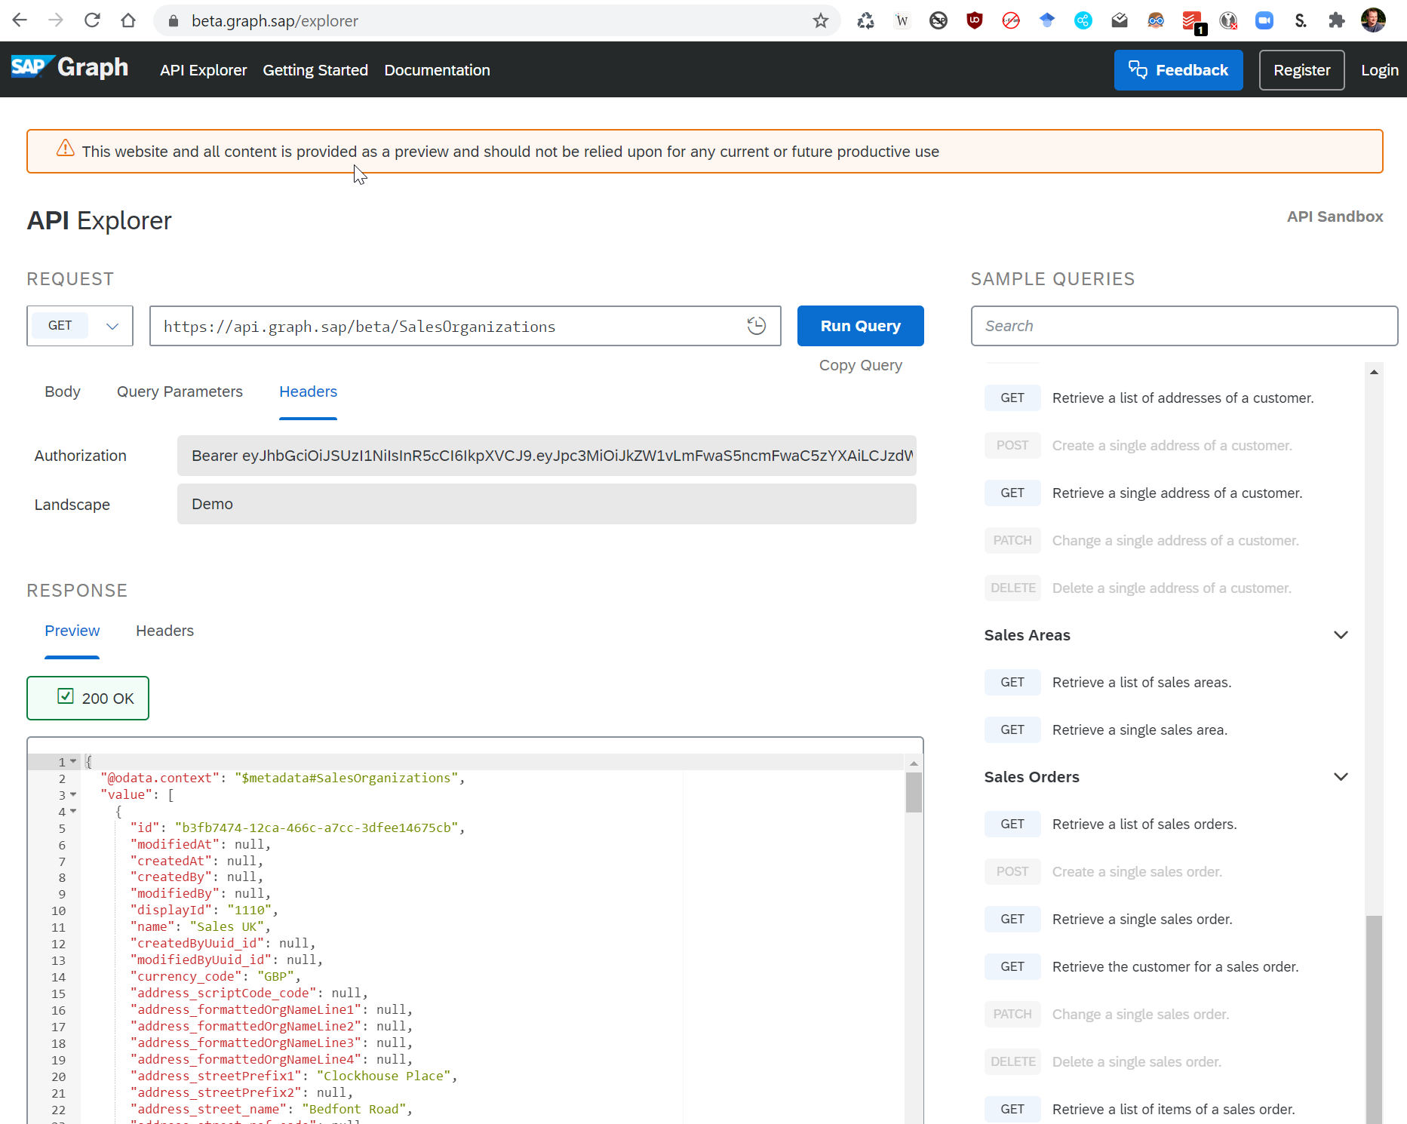Click the SAP Graph logo
Viewport: 1407px width, 1124px height.
point(70,68)
